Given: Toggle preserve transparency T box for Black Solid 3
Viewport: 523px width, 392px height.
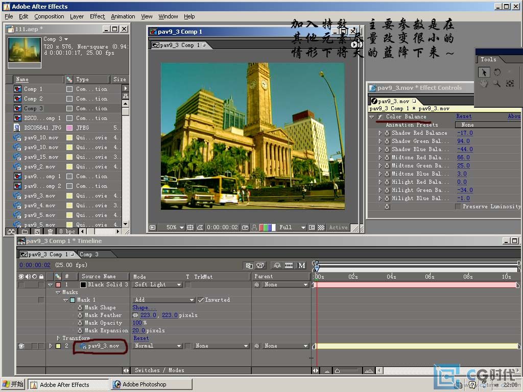Looking at the screenshot, I should (x=188, y=285).
